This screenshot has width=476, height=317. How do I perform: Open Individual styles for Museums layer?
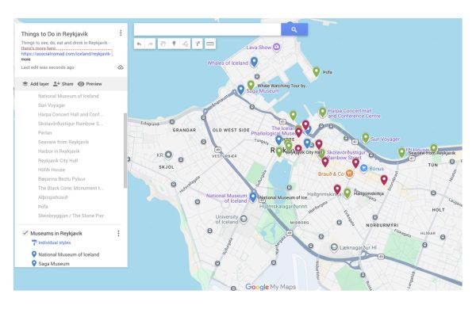tap(51, 243)
